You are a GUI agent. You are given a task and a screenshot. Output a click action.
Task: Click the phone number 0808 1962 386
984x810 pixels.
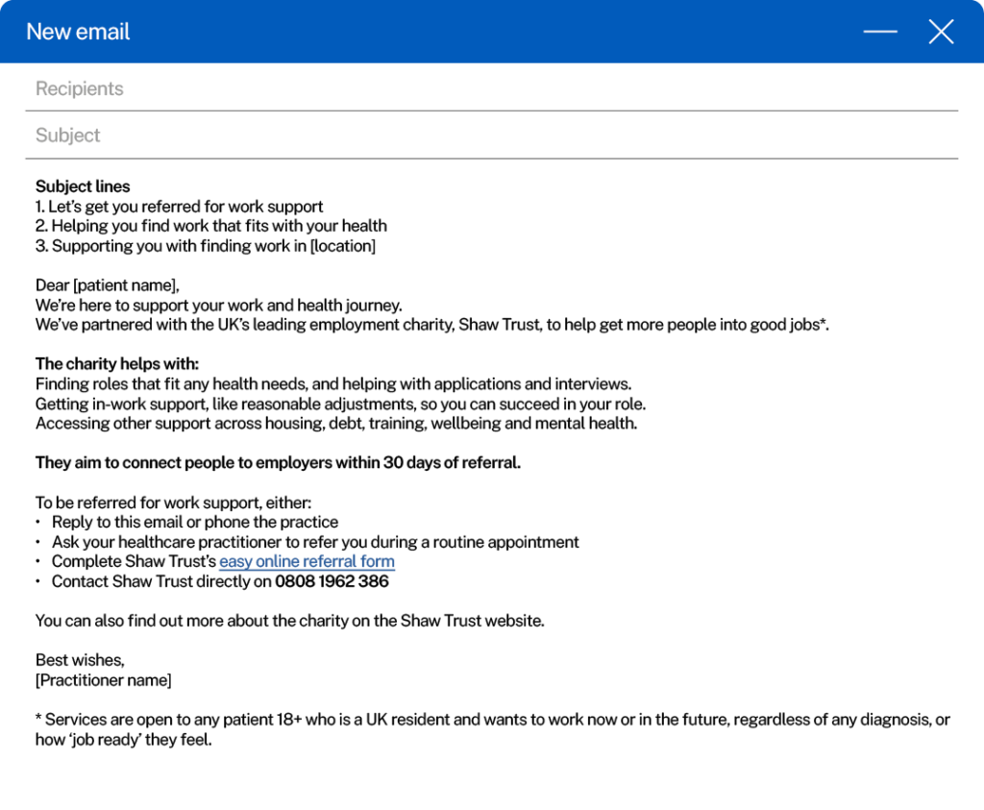point(332,581)
